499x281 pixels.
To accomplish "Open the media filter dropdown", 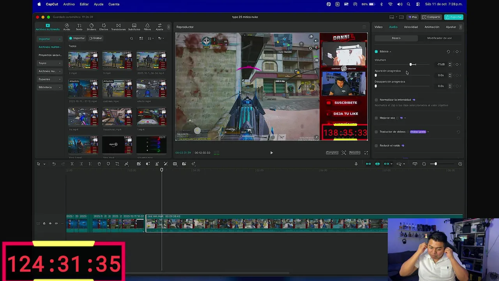I will point(161,38).
